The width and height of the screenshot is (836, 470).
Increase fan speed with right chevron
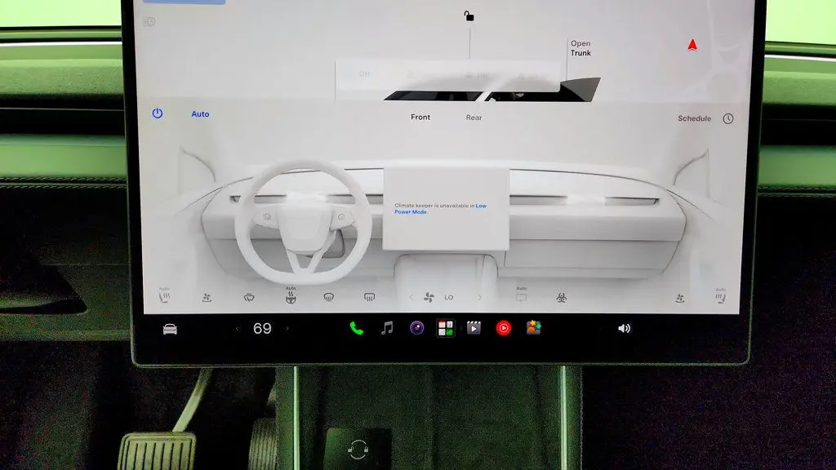click(479, 297)
